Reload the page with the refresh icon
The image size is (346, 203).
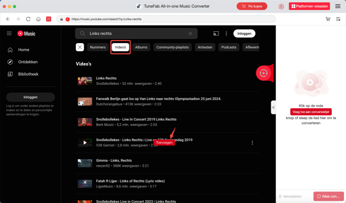(28, 19)
